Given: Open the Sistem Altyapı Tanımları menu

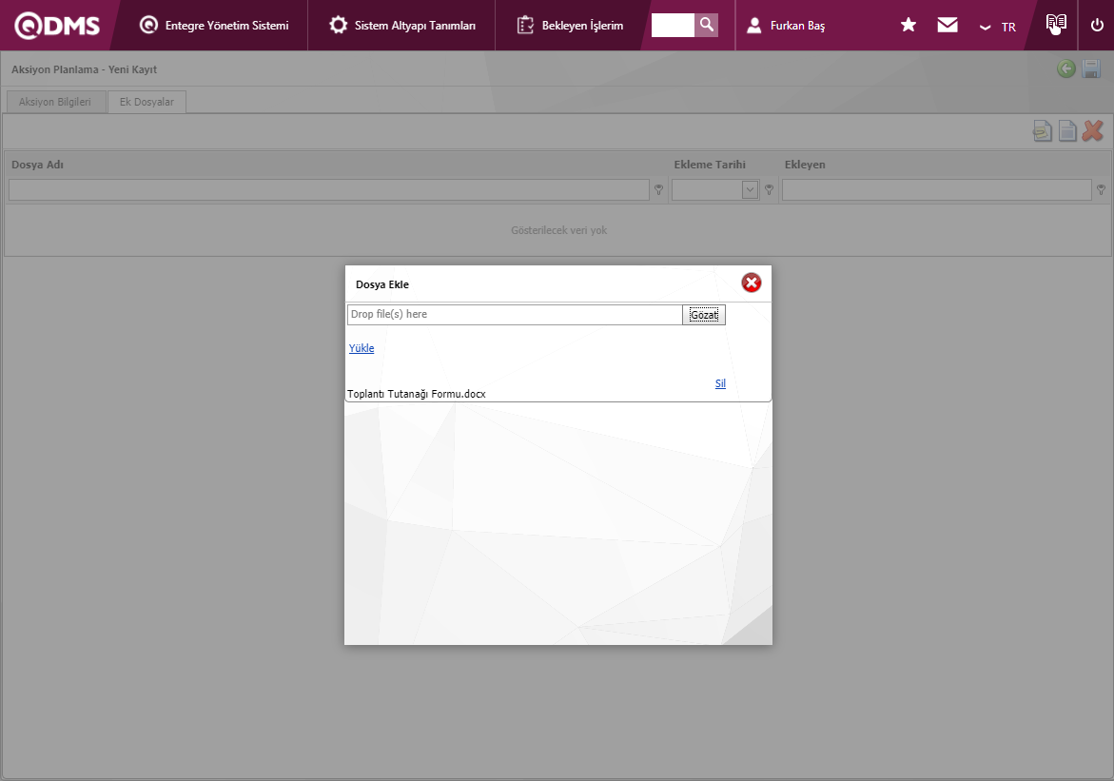Looking at the screenshot, I should [x=402, y=26].
